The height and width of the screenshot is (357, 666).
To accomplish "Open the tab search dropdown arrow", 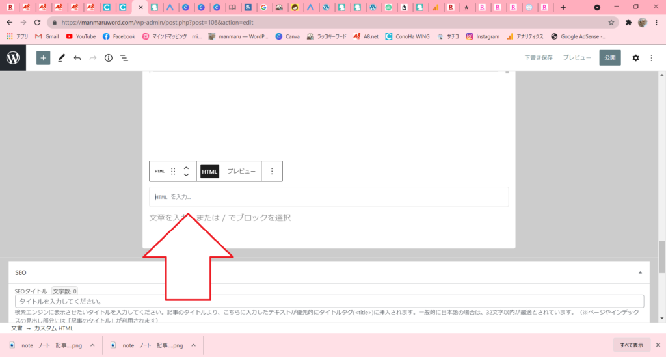I will pos(597,7).
